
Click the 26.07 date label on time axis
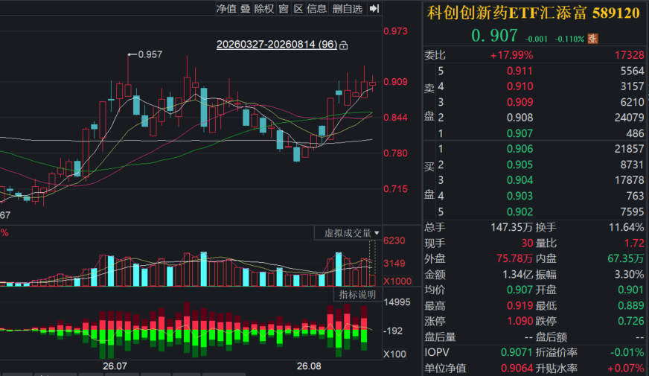pyautogui.click(x=115, y=366)
